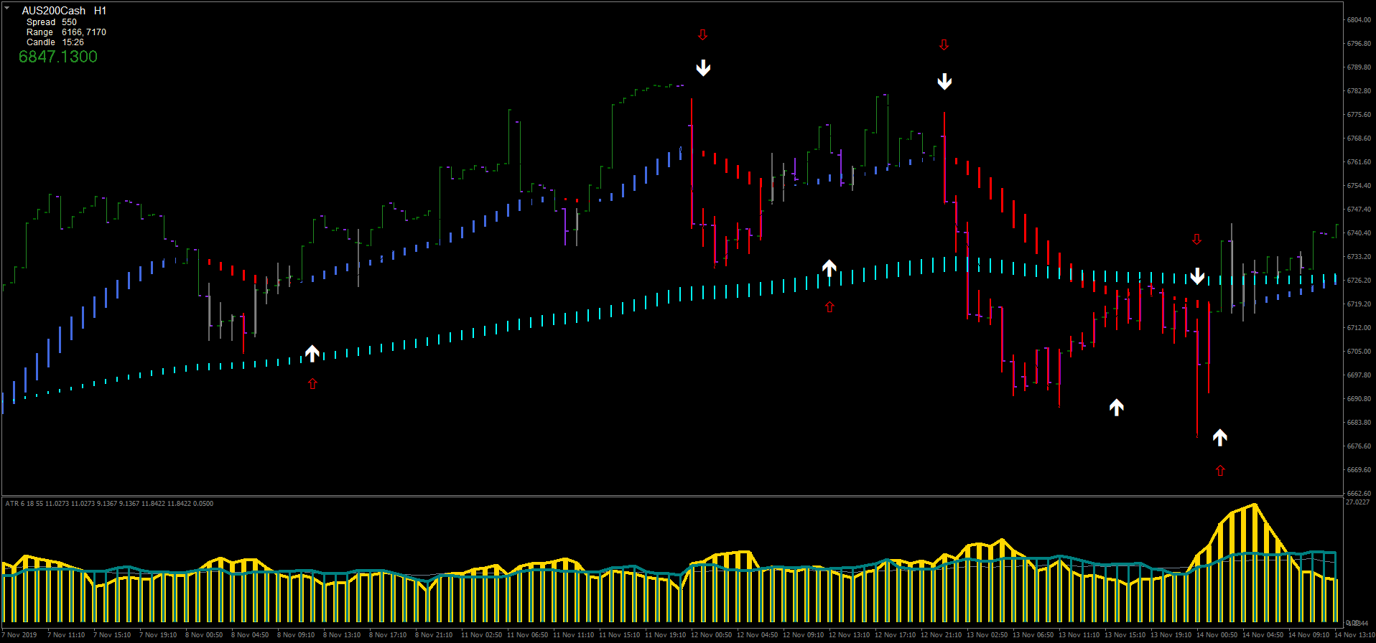Click the 6712.00 price scale label
The image size is (1376, 643).
[1359, 328]
